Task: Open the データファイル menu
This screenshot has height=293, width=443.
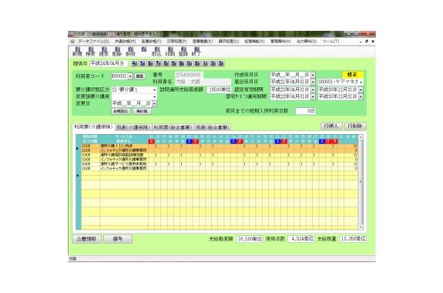Action: [x=93, y=42]
